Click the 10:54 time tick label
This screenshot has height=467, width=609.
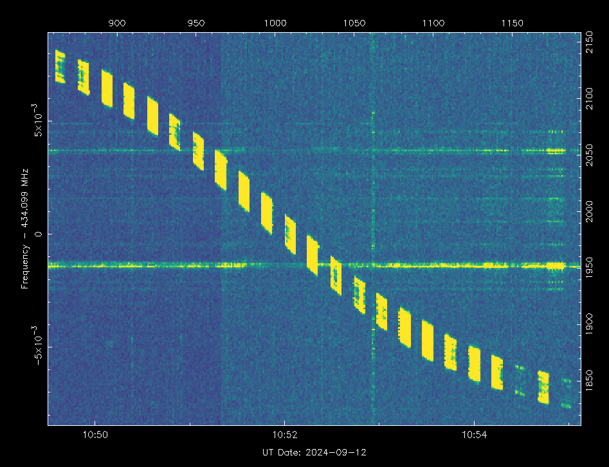coord(474,435)
